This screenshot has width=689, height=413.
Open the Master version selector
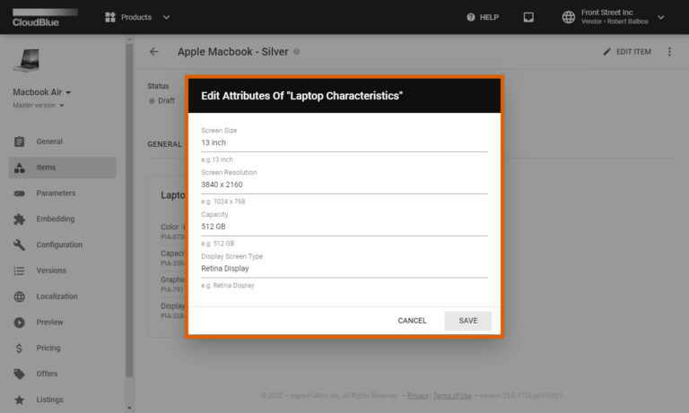coord(39,106)
